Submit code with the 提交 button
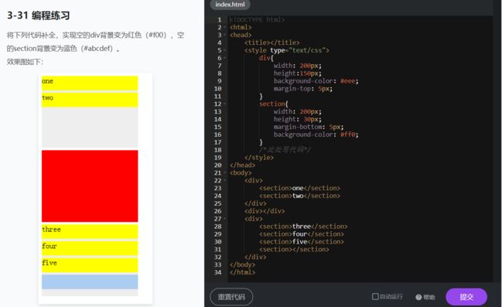The image size is (503, 307). click(x=467, y=297)
